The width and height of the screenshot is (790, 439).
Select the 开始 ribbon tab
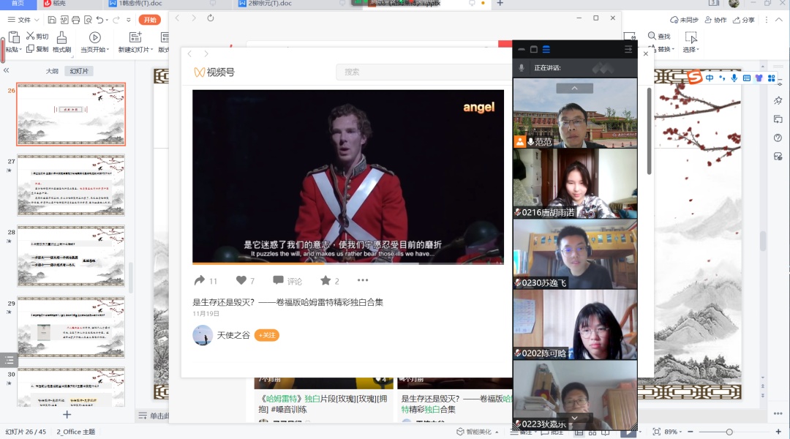(x=150, y=20)
